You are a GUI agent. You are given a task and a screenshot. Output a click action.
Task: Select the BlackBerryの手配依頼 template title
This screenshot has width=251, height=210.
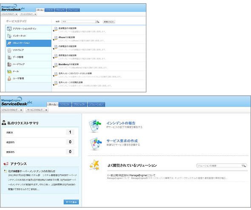(x=68, y=64)
